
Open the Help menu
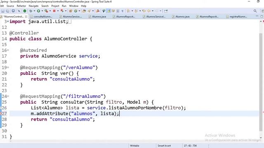coord(84,6)
